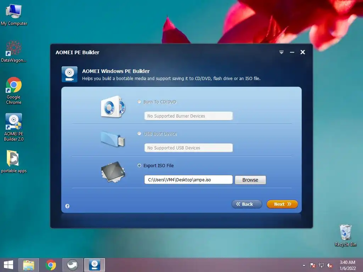
Task: Open the No Supported USB Devices dropdown
Action: (189, 148)
